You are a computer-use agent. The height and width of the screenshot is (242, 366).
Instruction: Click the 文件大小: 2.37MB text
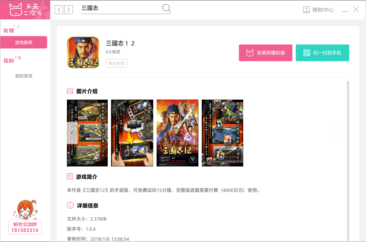click(87, 219)
